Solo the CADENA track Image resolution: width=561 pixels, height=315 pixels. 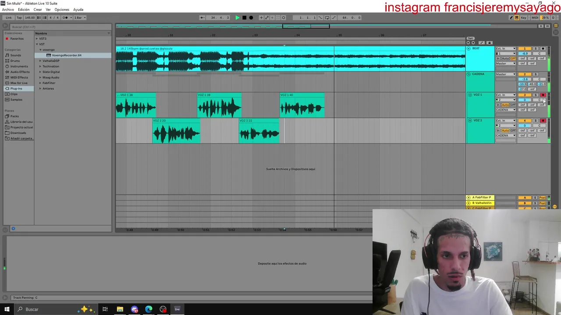click(x=536, y=74)
